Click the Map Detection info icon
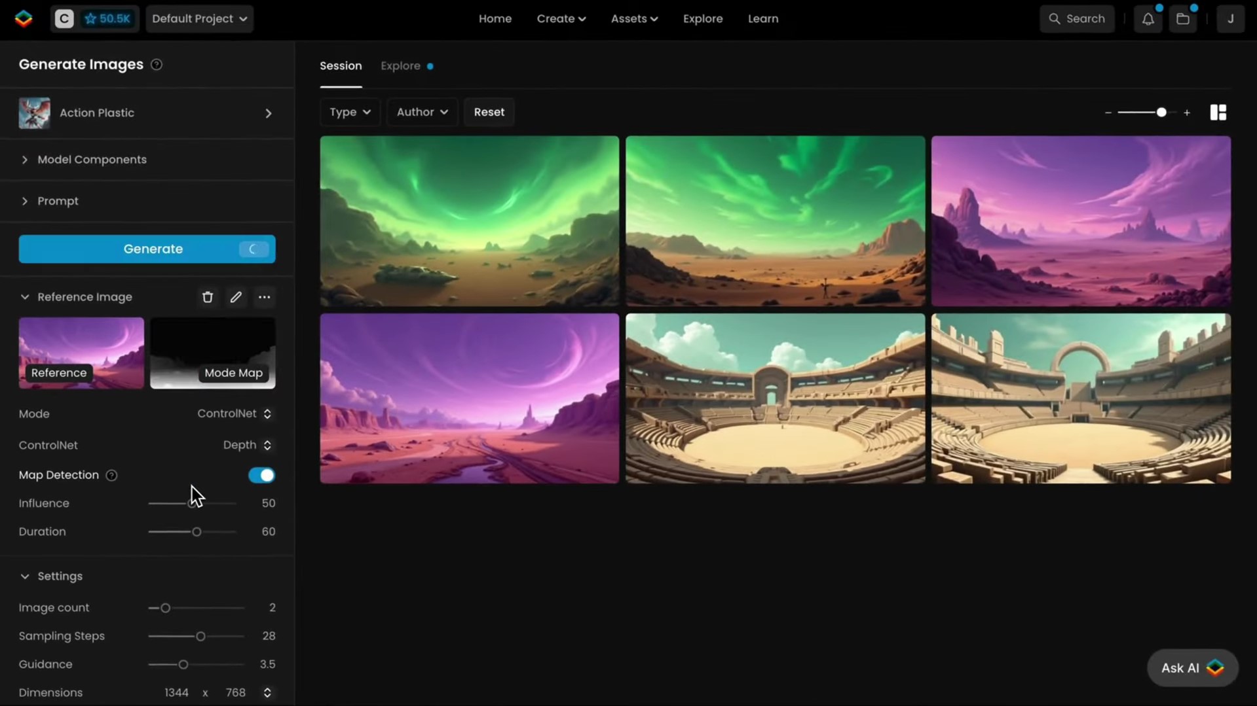The width and height of the screenshot is (1257, 706). (111, 475)
